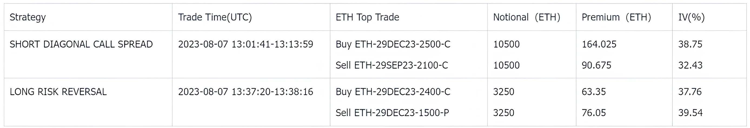Select the 63.35 premium value

click(594, 92)
